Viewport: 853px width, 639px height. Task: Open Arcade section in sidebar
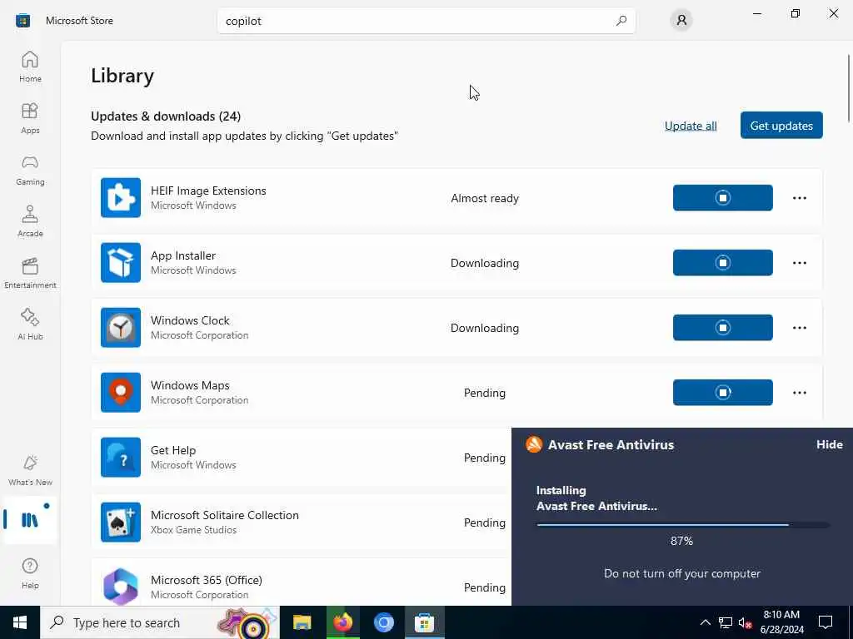(30, 221)
